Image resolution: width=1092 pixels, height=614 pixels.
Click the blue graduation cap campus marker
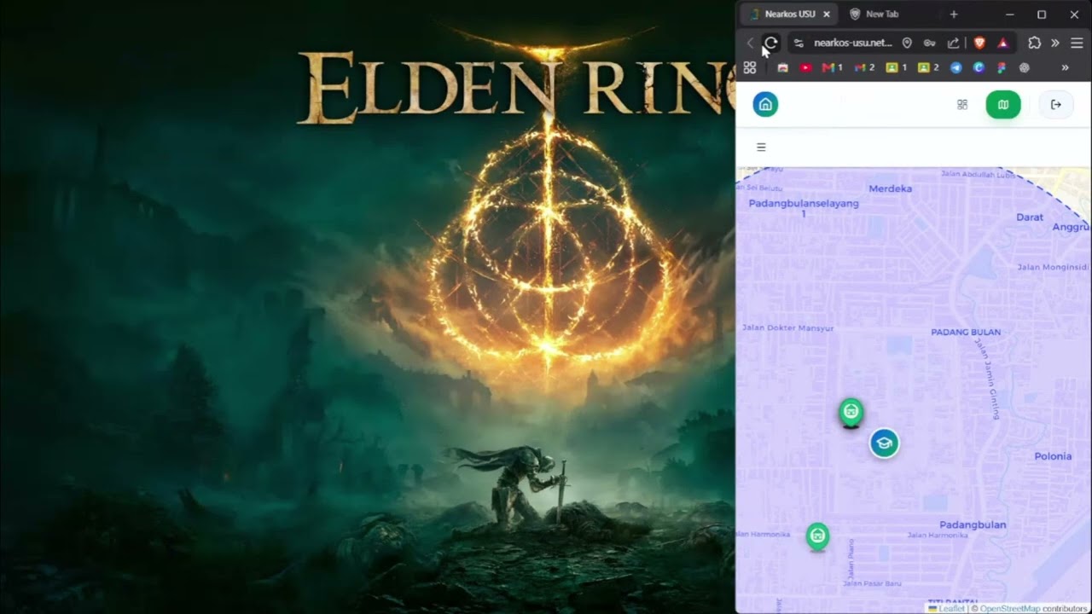point(884,443)
